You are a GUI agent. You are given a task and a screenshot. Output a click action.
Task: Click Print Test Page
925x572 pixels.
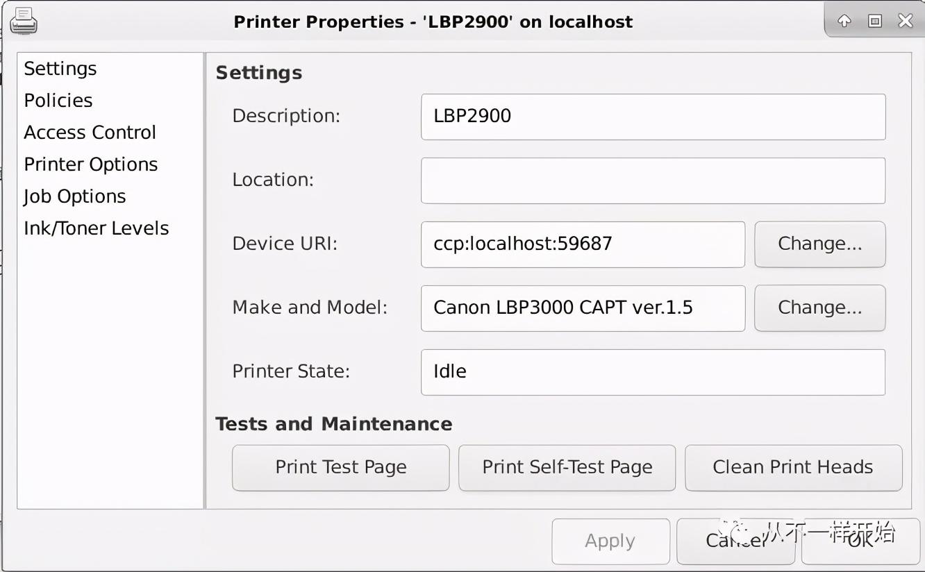point(341,468)
